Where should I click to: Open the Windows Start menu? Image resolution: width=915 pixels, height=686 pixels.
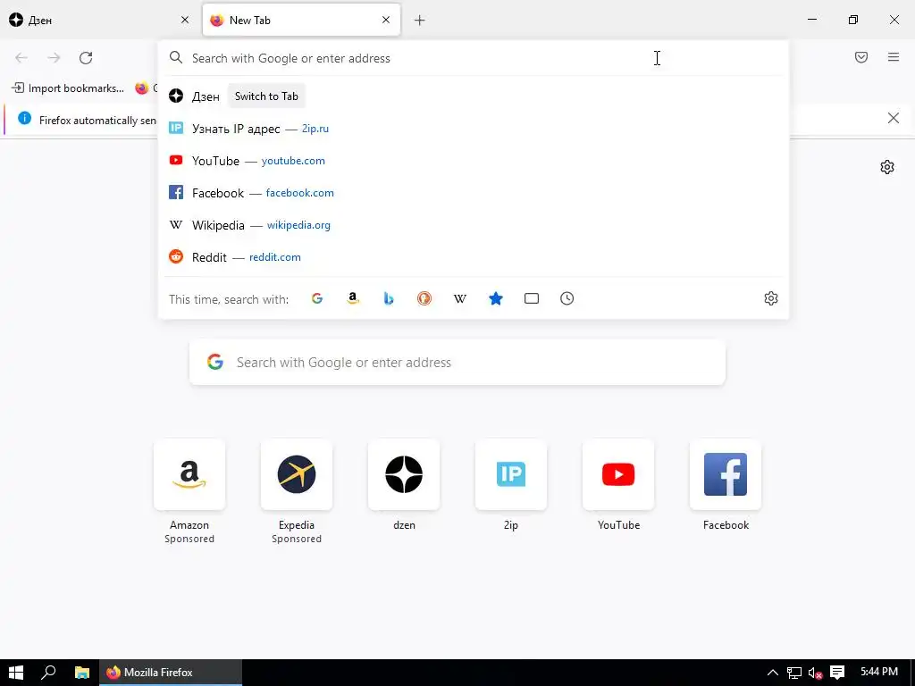coord(16,673)
